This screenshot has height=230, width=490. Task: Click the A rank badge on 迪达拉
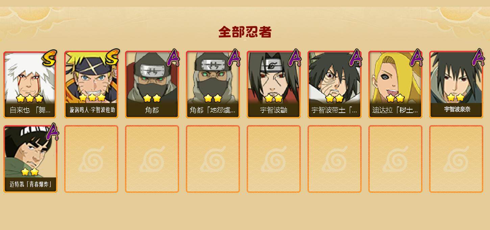pos(416,58)
